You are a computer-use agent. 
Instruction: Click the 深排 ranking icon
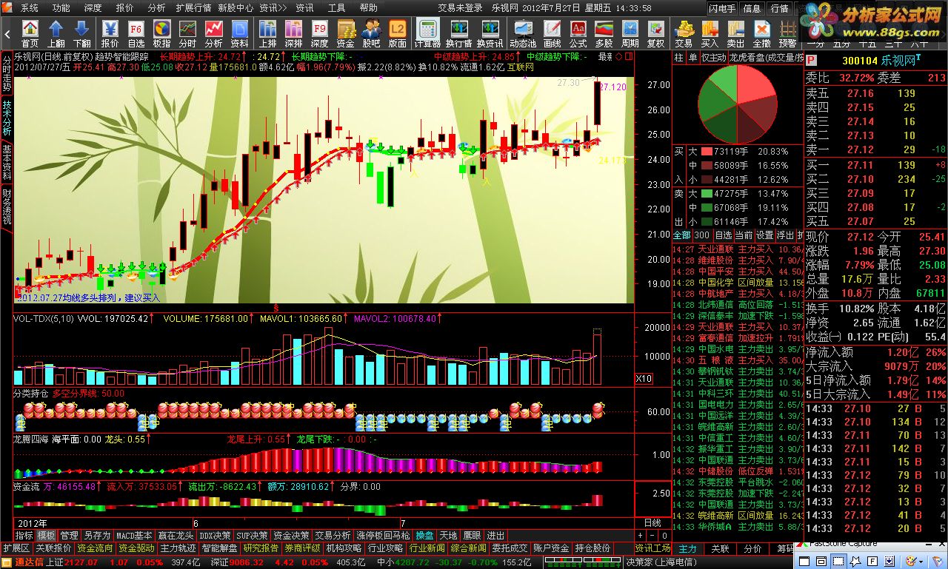tap(293, 34)
